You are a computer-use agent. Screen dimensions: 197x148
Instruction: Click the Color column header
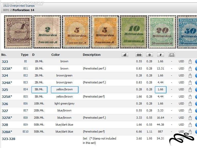point(56,55)
